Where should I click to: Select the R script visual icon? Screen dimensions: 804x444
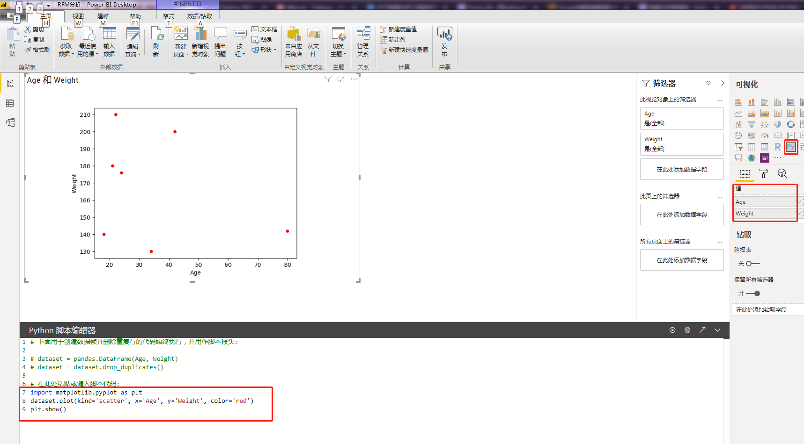778,146
